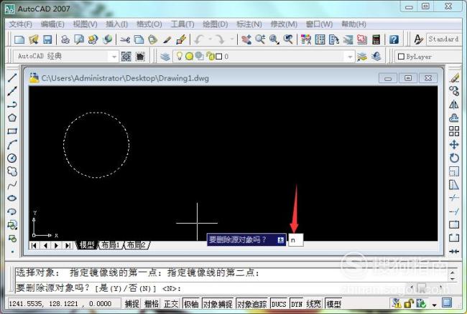Image resolution: width=467 pixels, height=314 pixels.
Task: Open Layer Properties Manager icon
Action: point(165,56)
